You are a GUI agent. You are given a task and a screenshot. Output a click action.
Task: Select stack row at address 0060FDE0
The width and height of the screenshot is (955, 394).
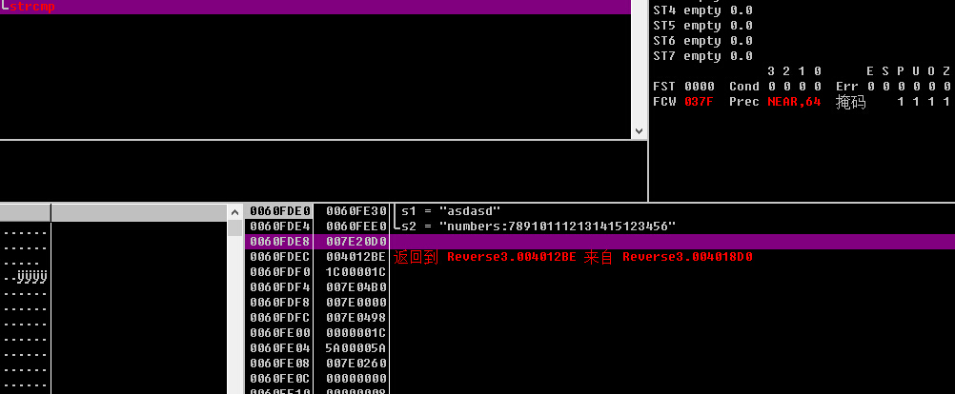[280, 210]
